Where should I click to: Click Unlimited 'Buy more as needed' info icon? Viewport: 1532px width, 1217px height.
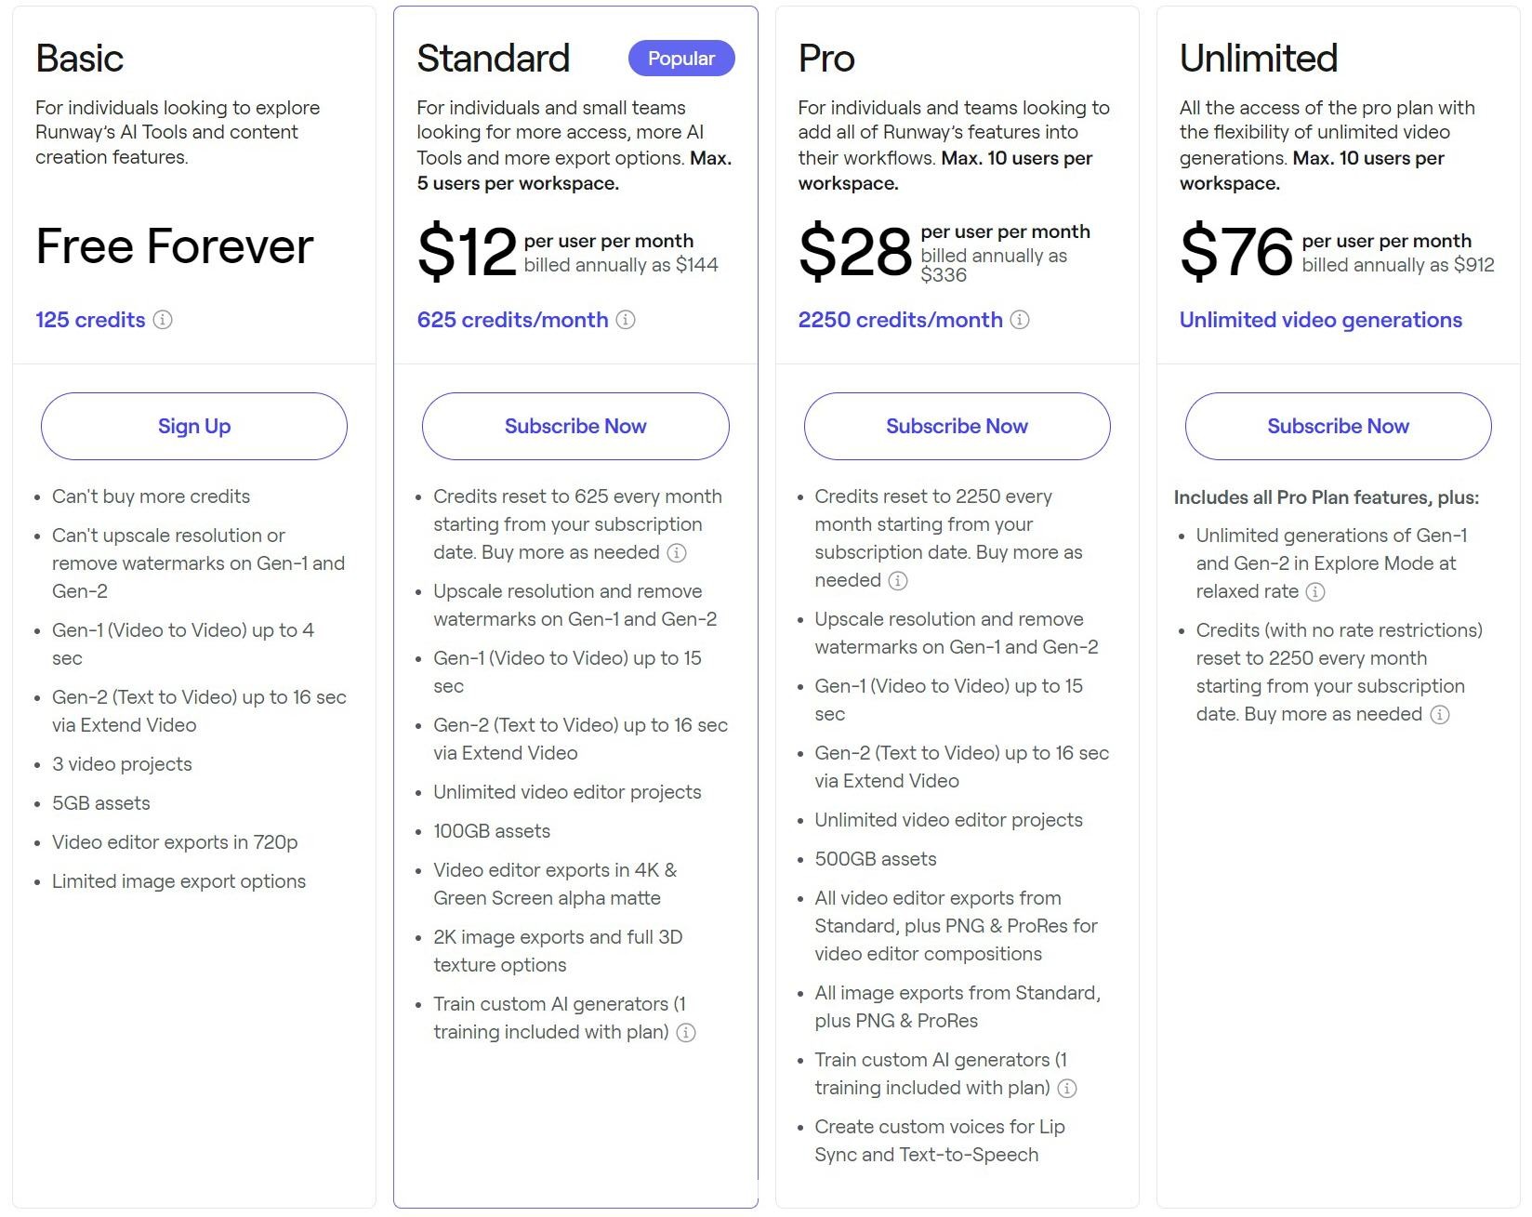point(1440,715)
